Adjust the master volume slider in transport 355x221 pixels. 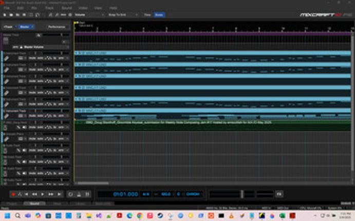241,194
